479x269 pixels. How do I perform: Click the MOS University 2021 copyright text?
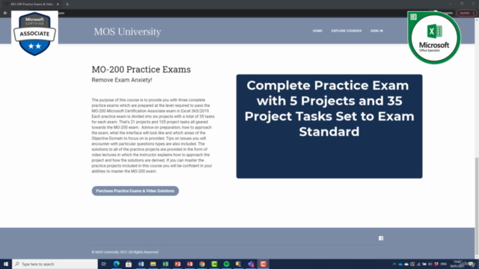click(125, 253)
